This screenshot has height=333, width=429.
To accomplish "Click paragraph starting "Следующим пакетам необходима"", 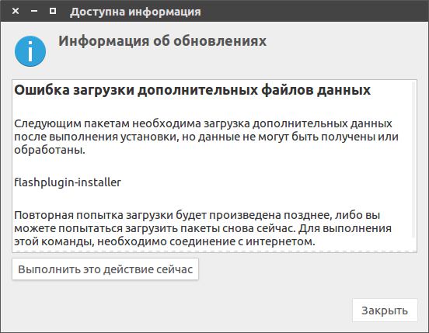I will point(206,137).
